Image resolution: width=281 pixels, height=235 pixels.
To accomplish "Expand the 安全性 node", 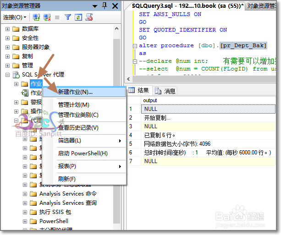I will tap(7, 38).
